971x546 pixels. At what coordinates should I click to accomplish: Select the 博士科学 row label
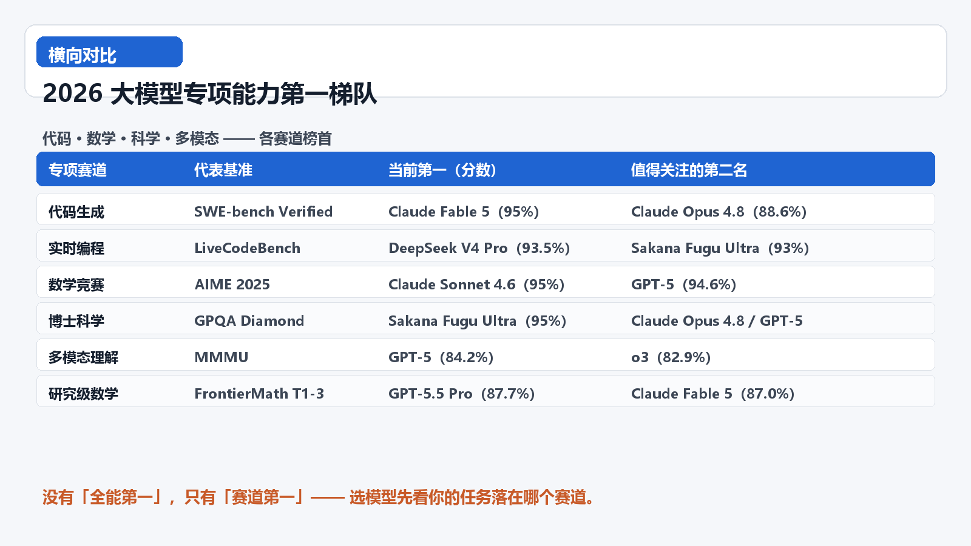click(76, 321)
